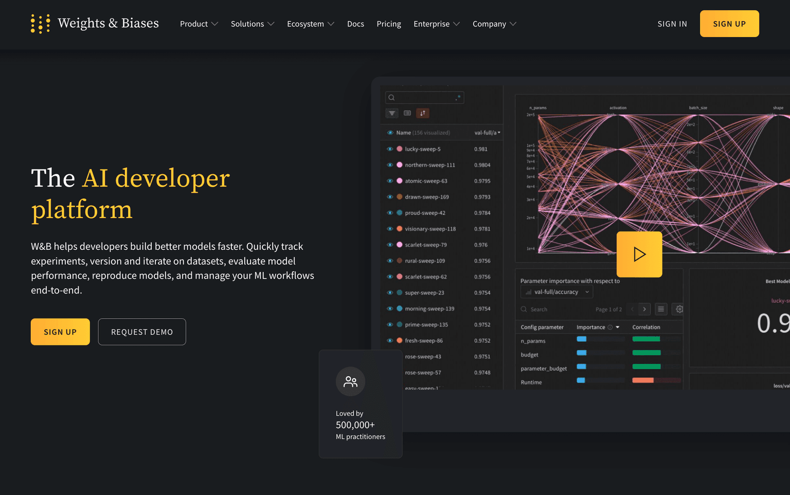
Task: Expand the Product menu
Action: 199,24
